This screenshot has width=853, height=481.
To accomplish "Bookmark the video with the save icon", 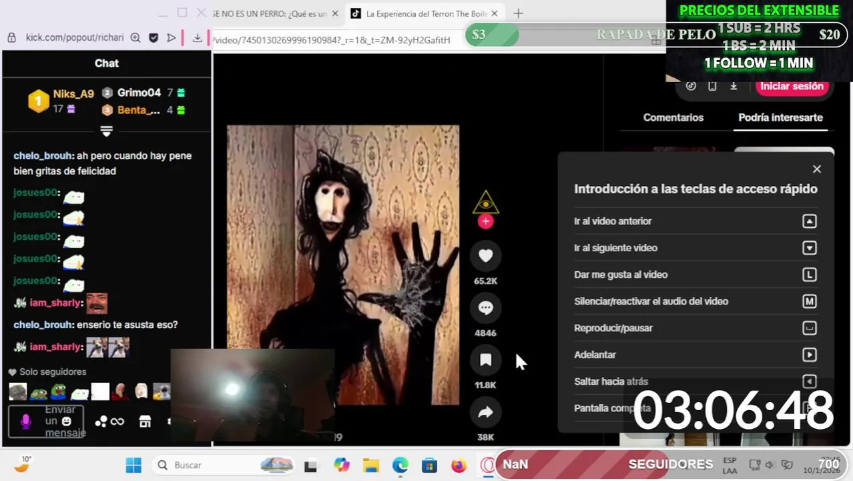I will coord(485,360).
